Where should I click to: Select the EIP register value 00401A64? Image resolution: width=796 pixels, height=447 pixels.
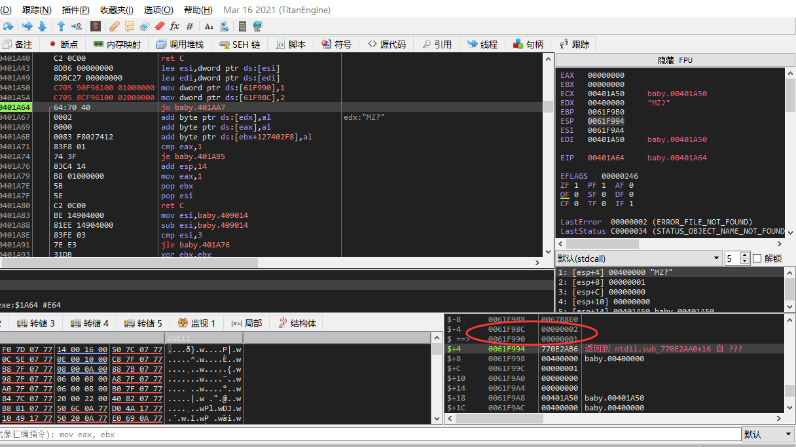coord(606,158)
